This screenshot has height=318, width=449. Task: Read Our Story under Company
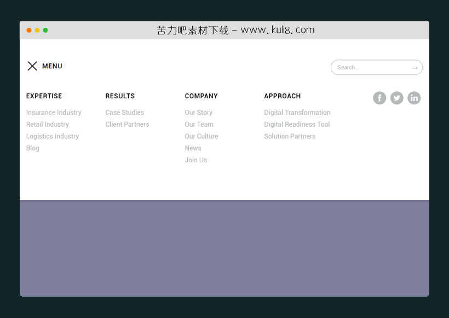[x=199, y=113]
